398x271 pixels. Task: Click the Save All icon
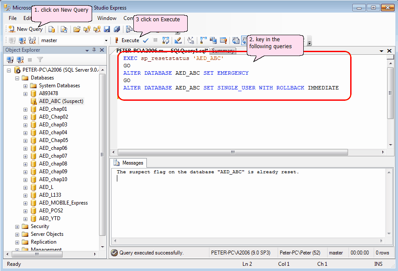117,29
